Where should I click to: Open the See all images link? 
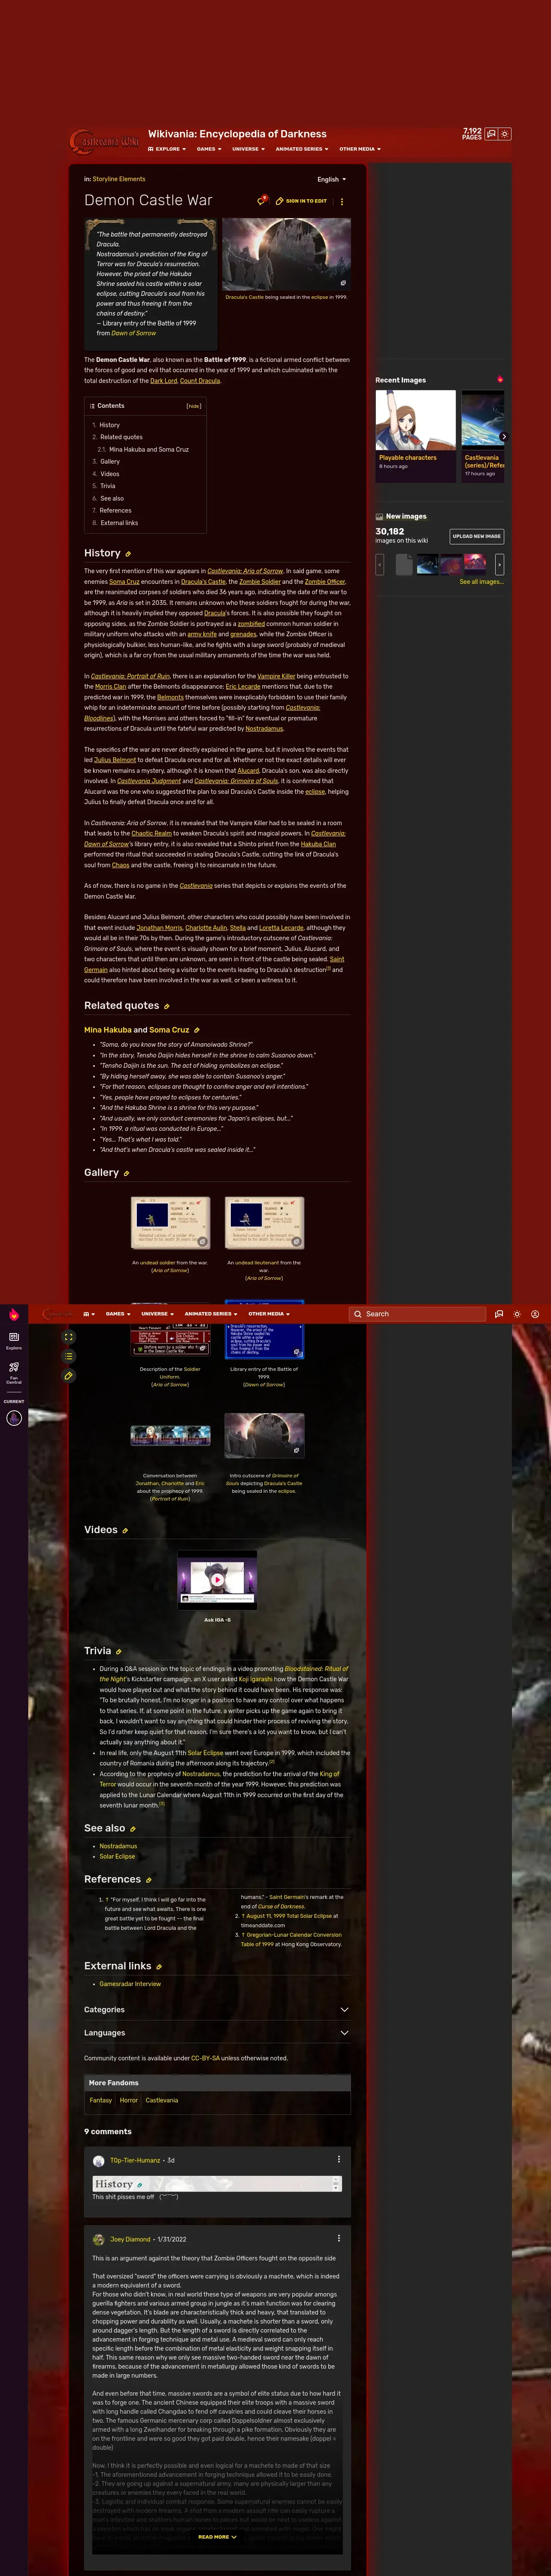pyautogui.click(x=481, y=582)
